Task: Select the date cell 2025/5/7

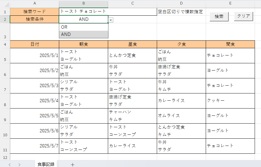Action: pos(35,146)
